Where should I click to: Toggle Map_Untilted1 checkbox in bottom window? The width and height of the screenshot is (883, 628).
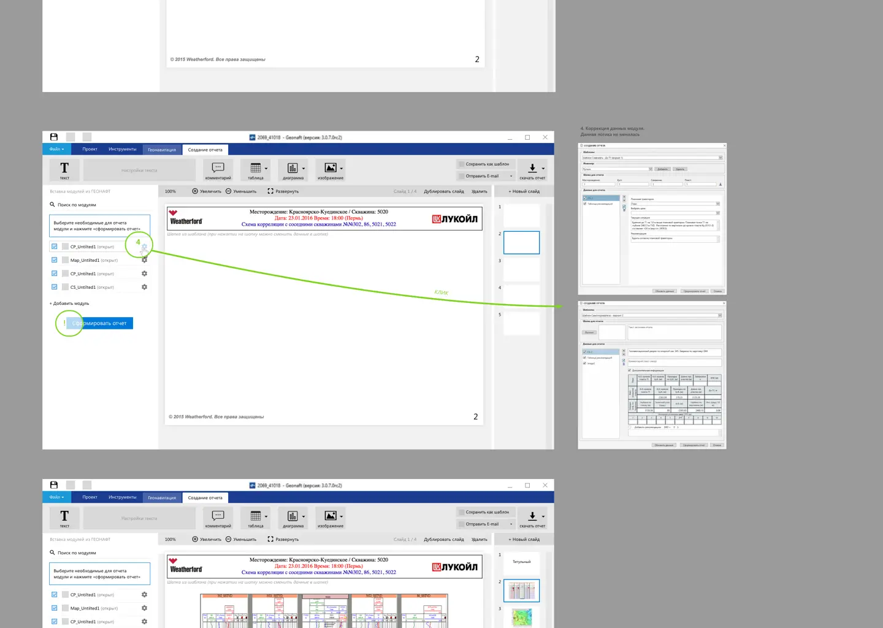55,608
